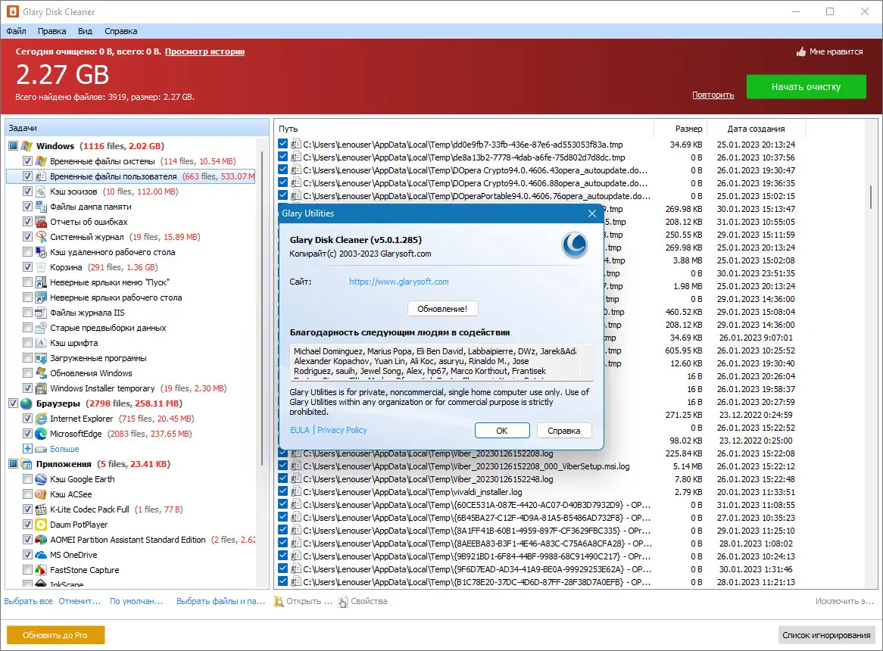Click the Windows Installer temporary icon
Viewport: 883px width, 651px height.
tap(41, 389)
